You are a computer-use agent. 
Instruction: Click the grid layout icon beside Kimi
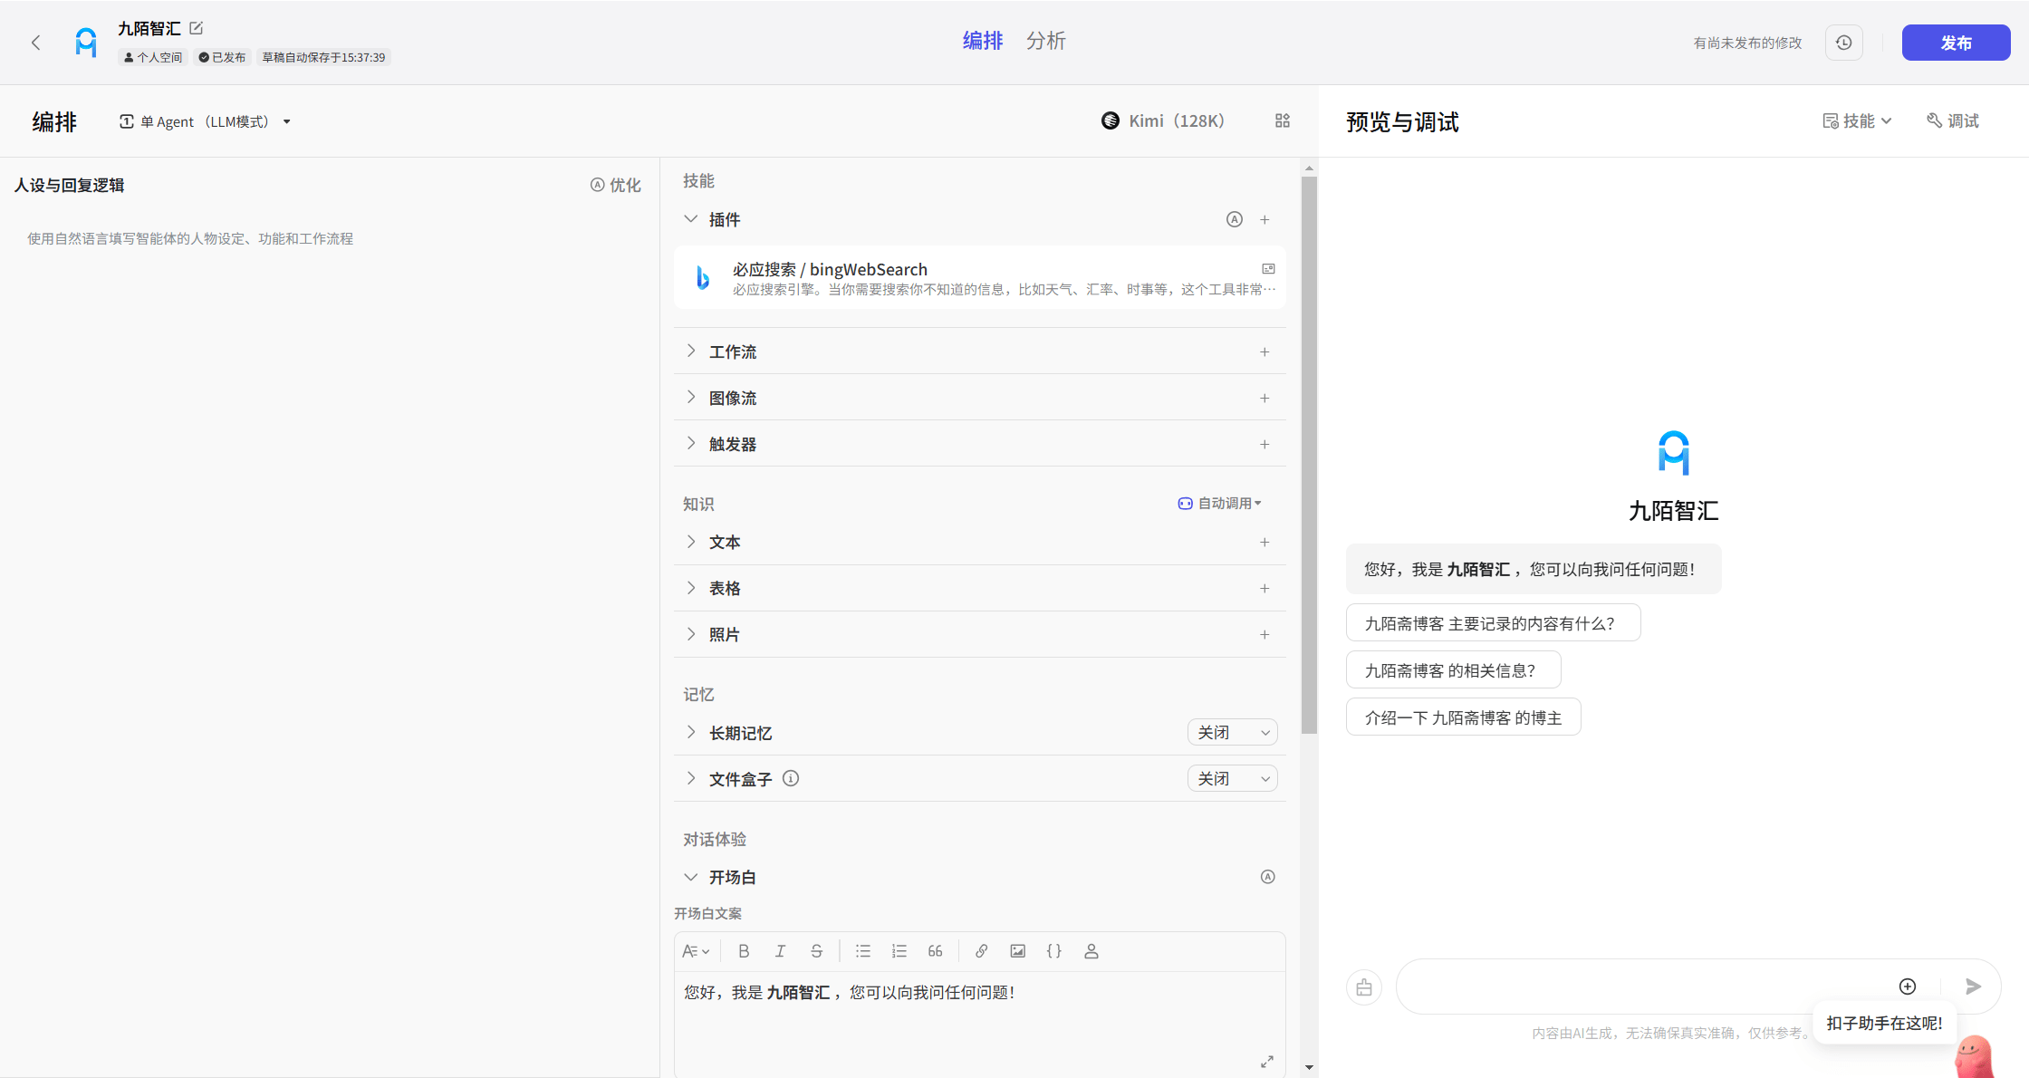[1282, 120]
